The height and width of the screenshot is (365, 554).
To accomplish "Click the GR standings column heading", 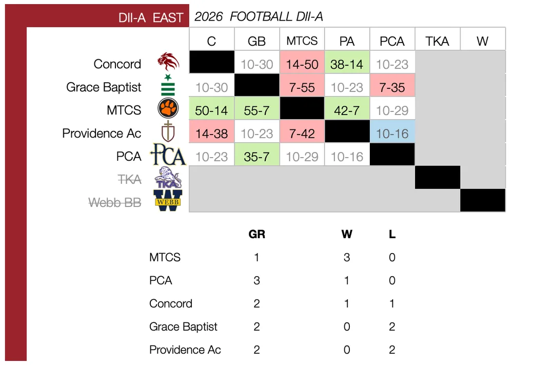I will pyautogui.click(x=257, y=234).
